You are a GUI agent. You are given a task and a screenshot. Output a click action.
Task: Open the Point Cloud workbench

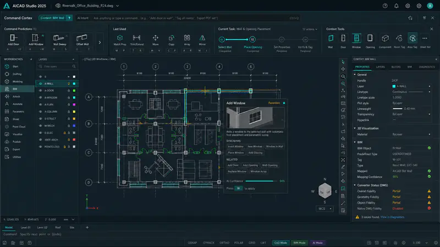(x=18, y=127)
